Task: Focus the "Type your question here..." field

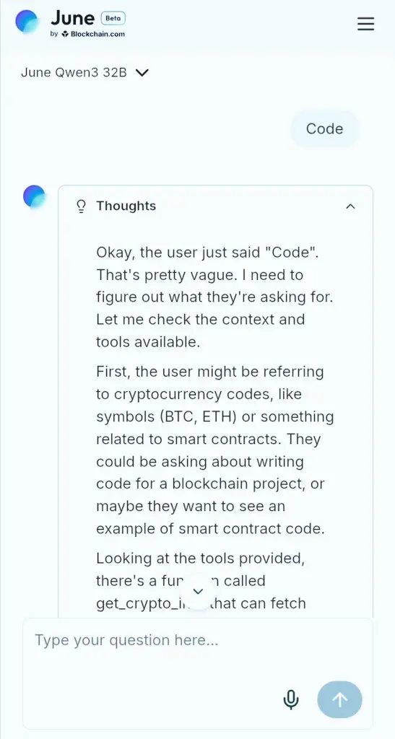Action: tap(198, 674)
